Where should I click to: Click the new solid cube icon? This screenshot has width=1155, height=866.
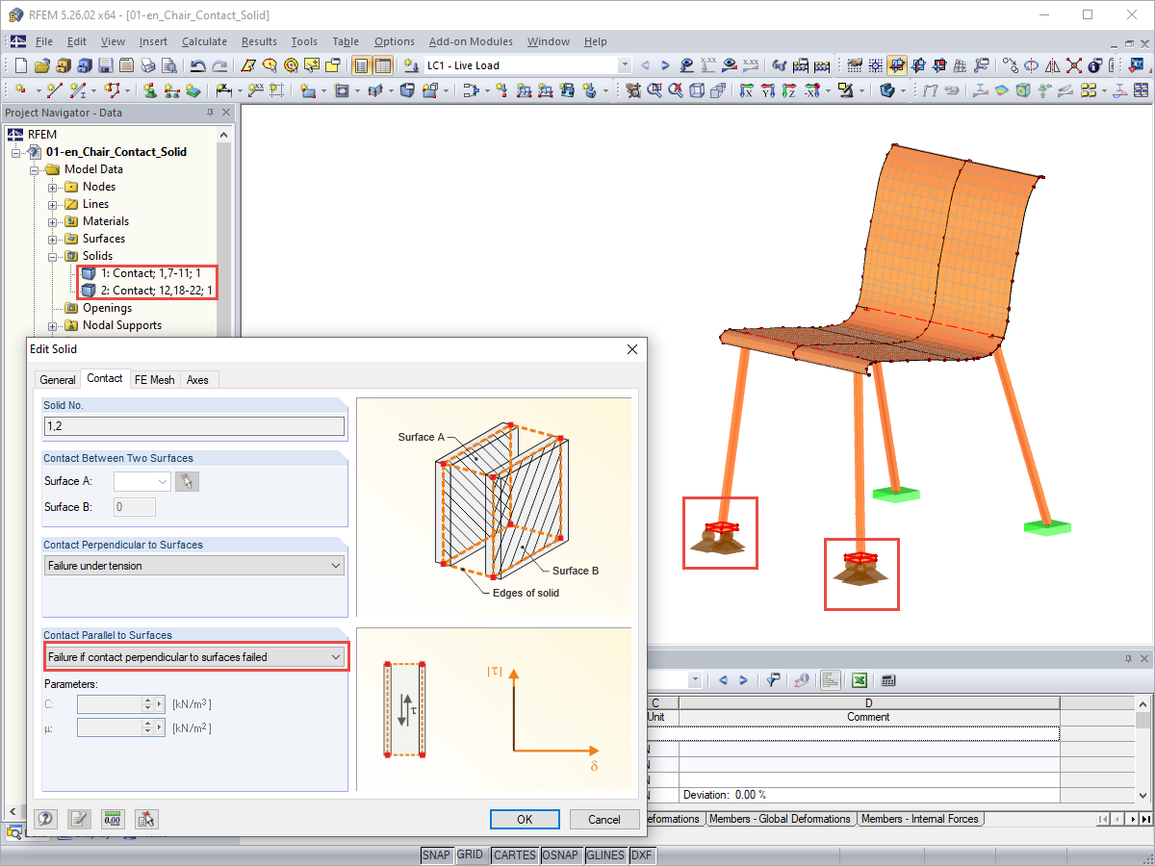407,90
